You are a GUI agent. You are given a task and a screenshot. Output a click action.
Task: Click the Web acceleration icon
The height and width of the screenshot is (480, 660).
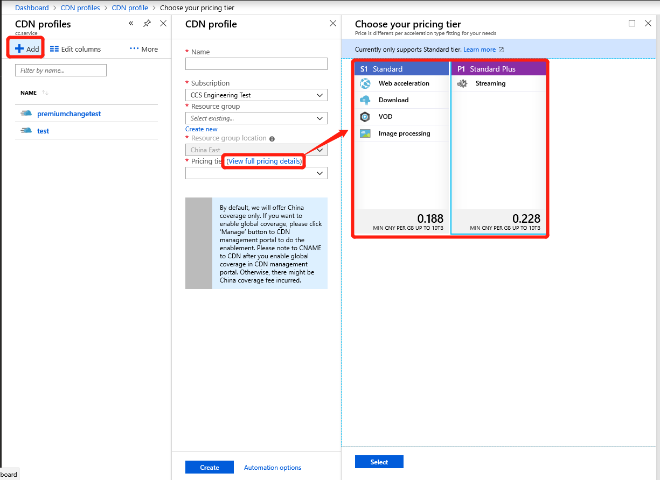click(x=365, y=83)
